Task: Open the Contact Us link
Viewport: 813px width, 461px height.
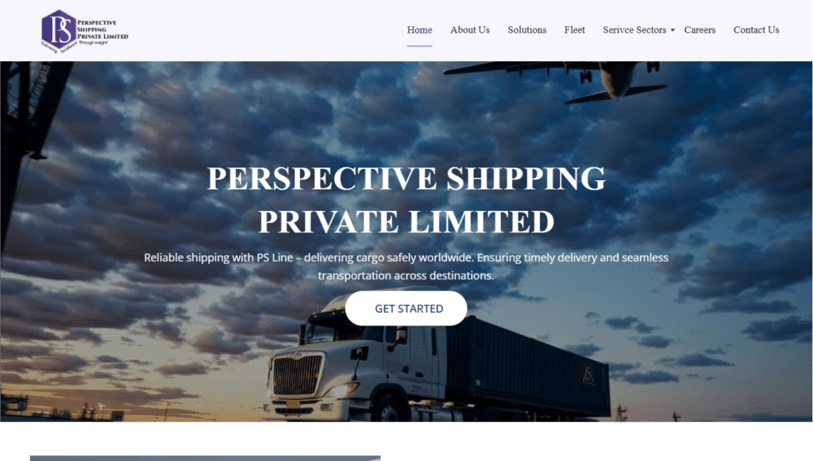Action: click(756, 30)
